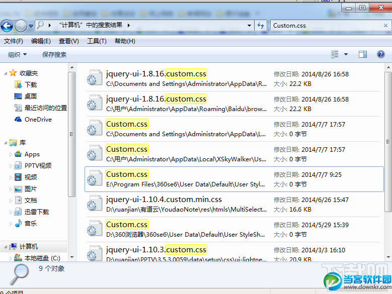Viewport: 392px width, 294px height.
Task: Open the 查看(V) menu
Action: (x=68, y=41)
